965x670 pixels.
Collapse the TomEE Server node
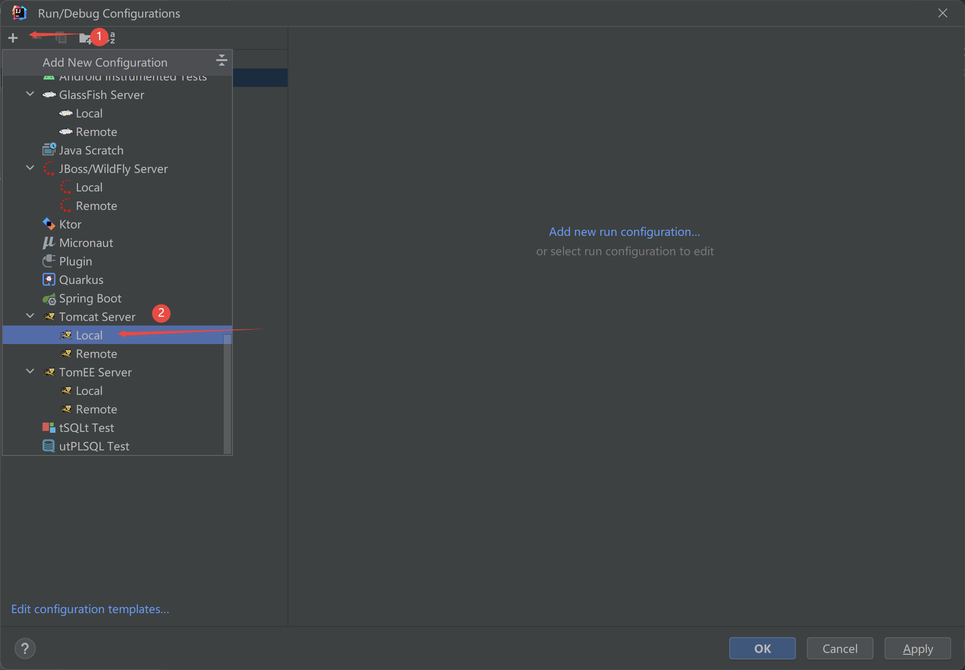click(x=30, y=372)
